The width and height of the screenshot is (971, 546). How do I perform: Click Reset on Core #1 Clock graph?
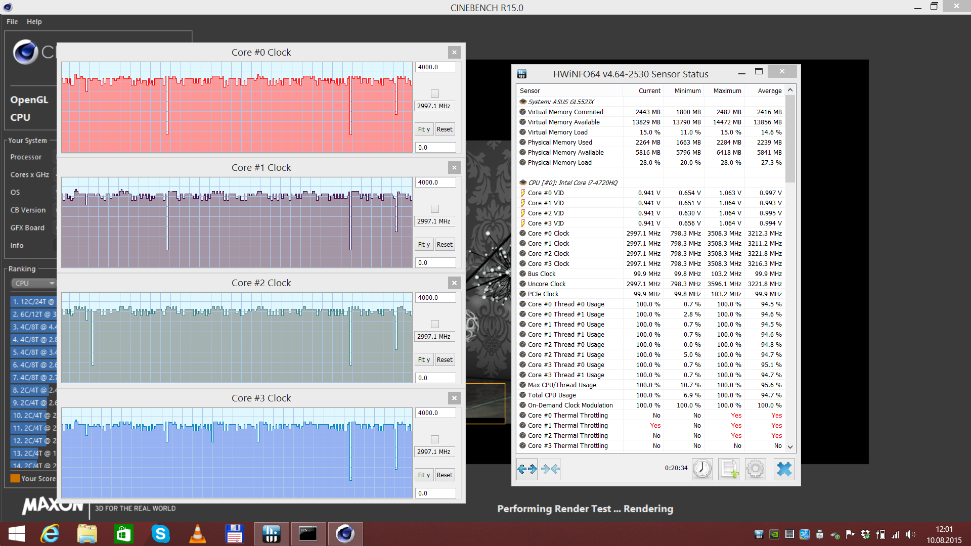(445, 245)
